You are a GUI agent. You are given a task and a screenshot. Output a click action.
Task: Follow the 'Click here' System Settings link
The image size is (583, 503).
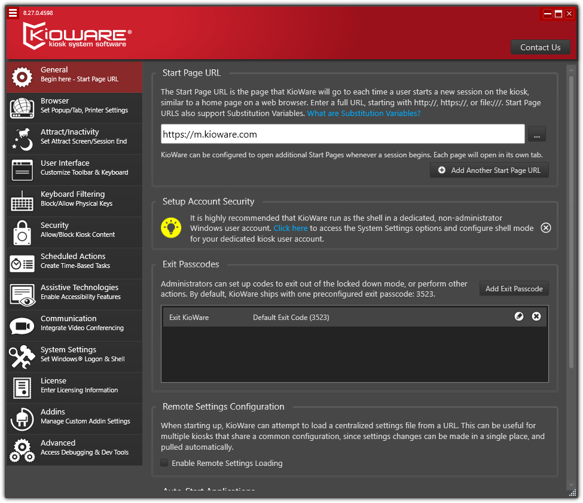click(x=291, y=228)
